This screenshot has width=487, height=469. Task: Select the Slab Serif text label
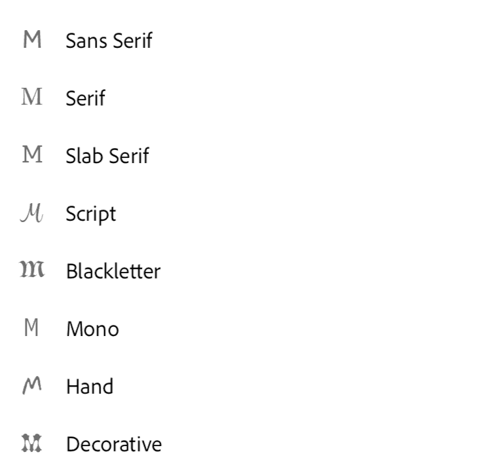[107, 156]
